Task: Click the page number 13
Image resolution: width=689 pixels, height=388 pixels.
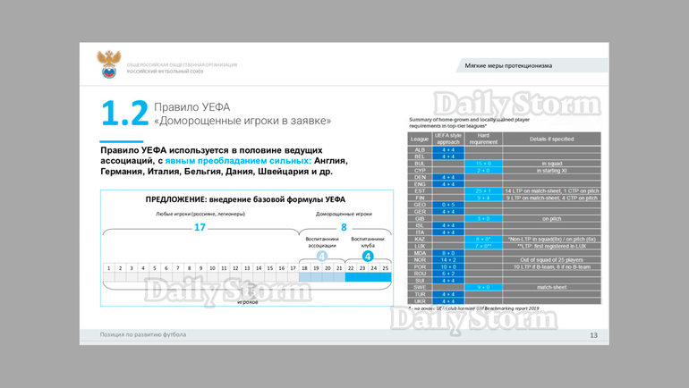Action: click(593, 335)
